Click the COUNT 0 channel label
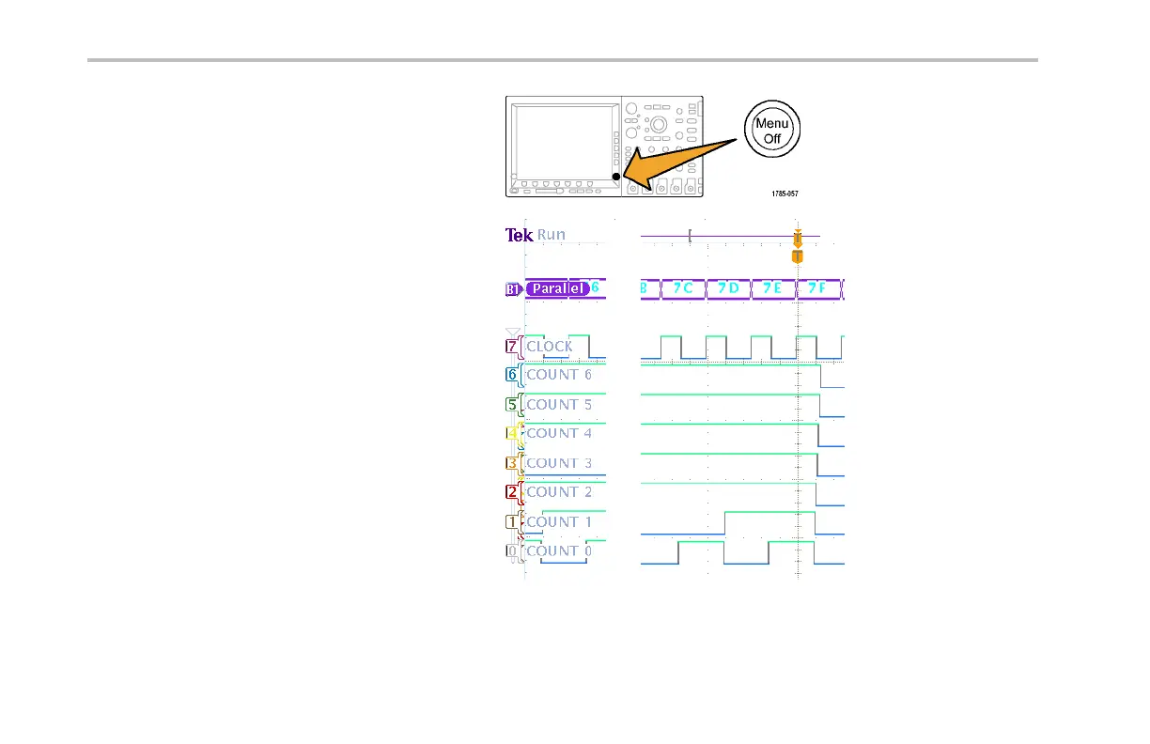This screenshot has height=744, width=1150. pyautogui.click(x=559, y=551)
